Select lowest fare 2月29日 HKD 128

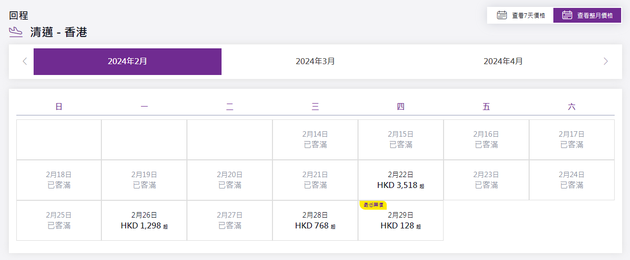(401, 221)
